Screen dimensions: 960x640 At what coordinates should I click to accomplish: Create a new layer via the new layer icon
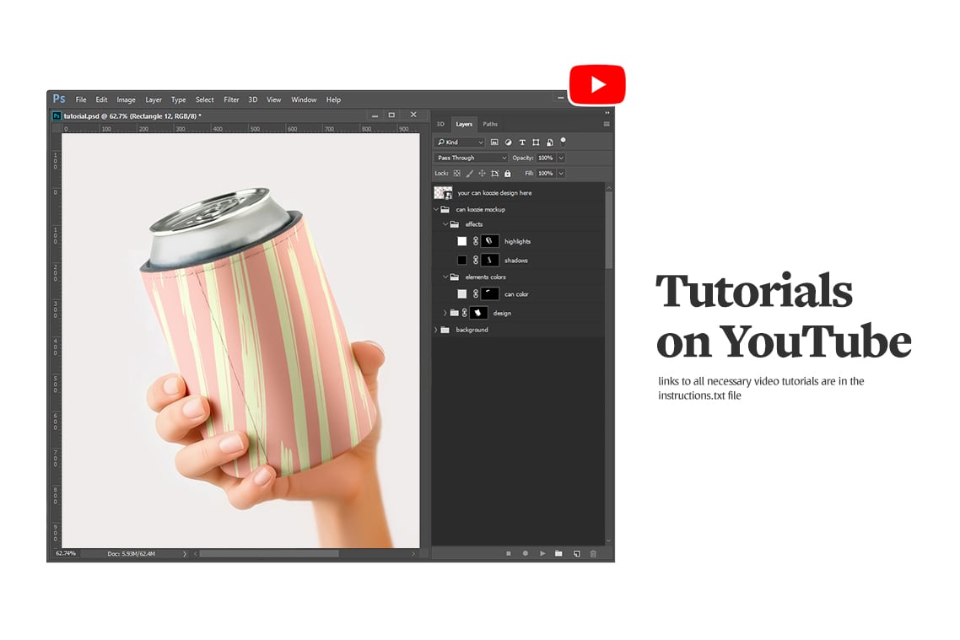pos(577,554)
